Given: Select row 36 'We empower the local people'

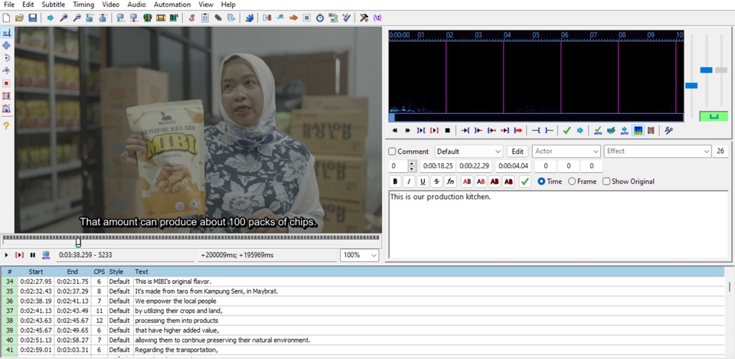Looking at the screenshot, I should pos(362,301).
